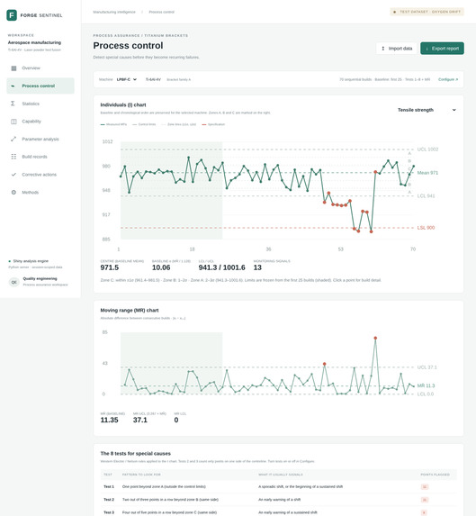
Task: Click Manufacturing intelligence breadcrumb
Action: (114, 12)
